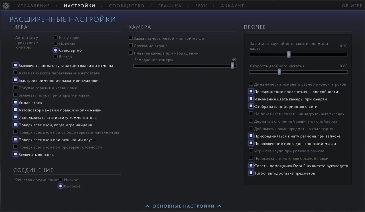Disable the Умная атака checkbox
This screenshot has height=212, width=365.
point(15,102)
